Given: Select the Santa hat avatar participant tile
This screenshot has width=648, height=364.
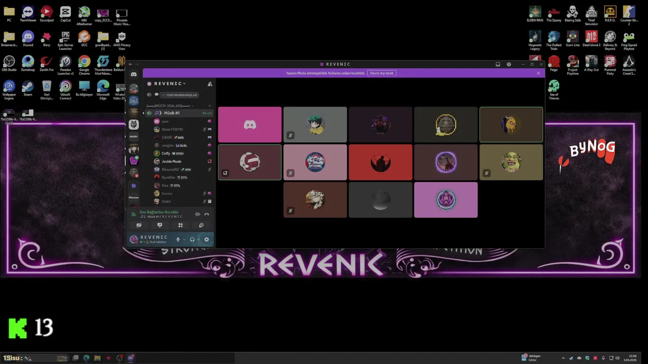Looking at the screenshot, I should (250, 162).
